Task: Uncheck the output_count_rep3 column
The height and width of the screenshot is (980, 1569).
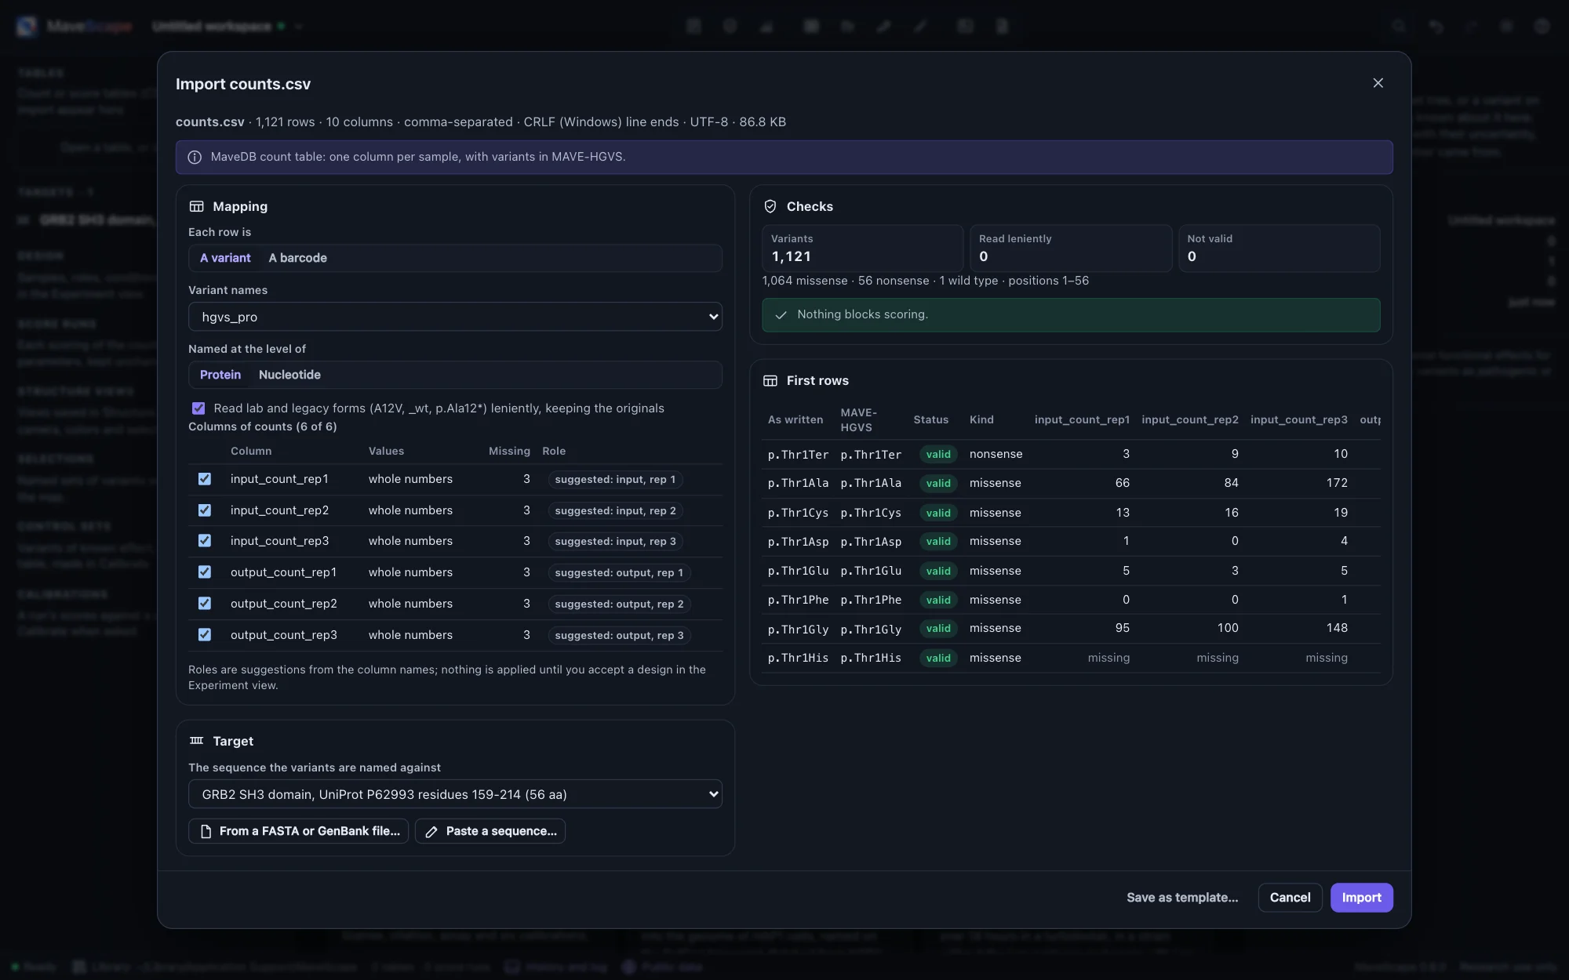Action: point(205,635)
